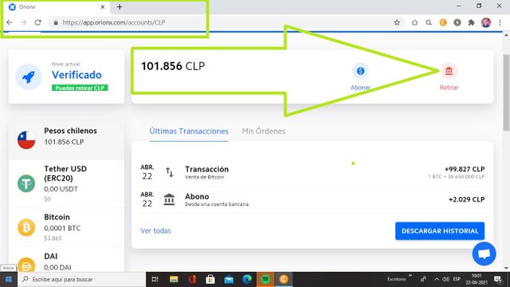Click the Abono bank building icon
510x287 pixels.
click(x=169, y=199)
